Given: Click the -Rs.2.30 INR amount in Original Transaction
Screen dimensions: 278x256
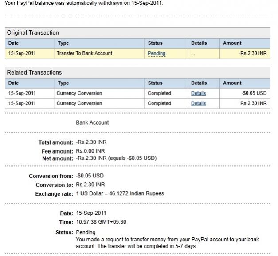Looking at the screenshot, I should tap(252, 53).
